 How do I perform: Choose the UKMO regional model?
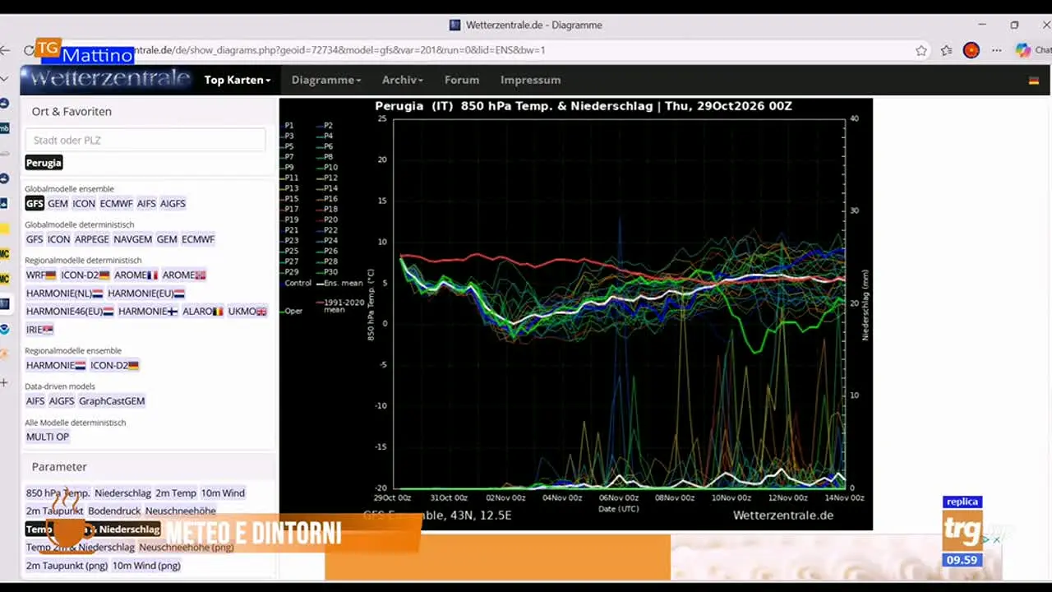coord(247,312)
